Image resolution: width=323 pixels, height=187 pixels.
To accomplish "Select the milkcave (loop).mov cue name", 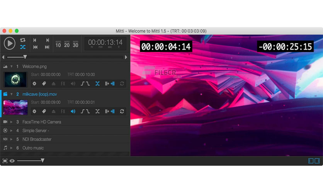I will click(x=39, y=94).
